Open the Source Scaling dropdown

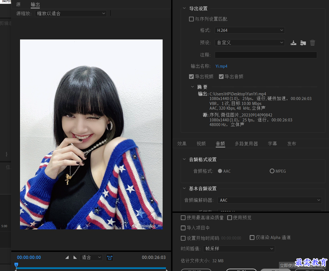point(71,13)
